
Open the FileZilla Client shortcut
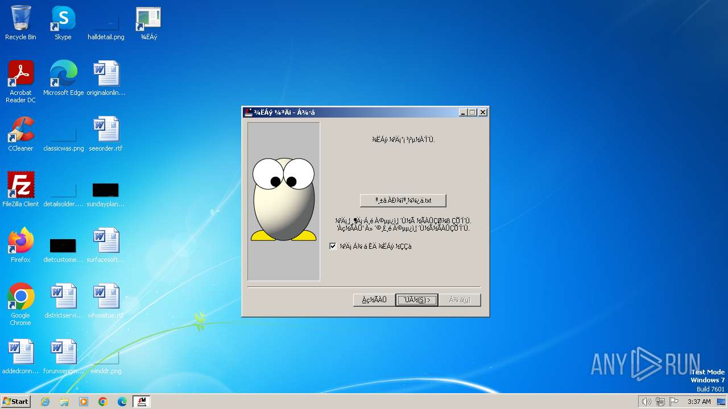(20, 190)
